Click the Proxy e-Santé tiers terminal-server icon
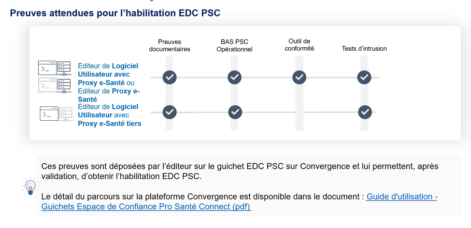 [x=56, y=114]
